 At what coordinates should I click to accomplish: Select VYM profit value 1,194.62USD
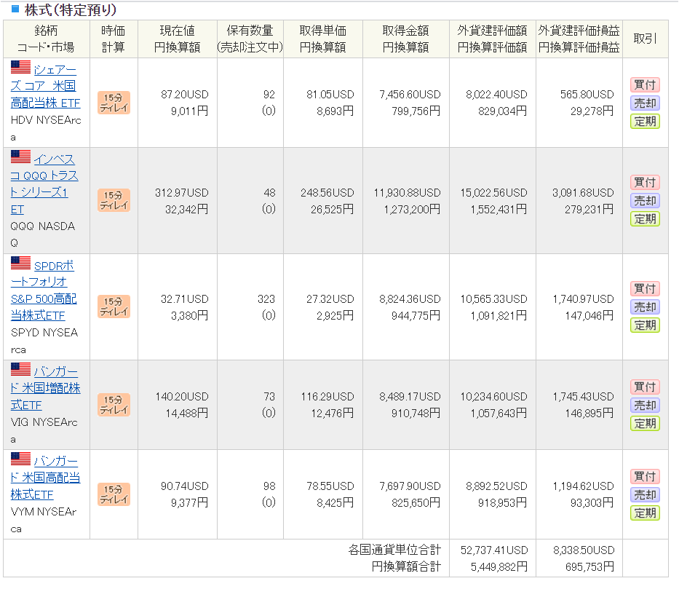[x=583, y=486]
